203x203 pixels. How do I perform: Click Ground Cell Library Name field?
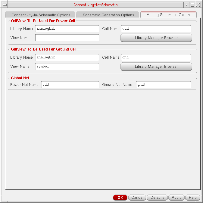click(67, 57)
